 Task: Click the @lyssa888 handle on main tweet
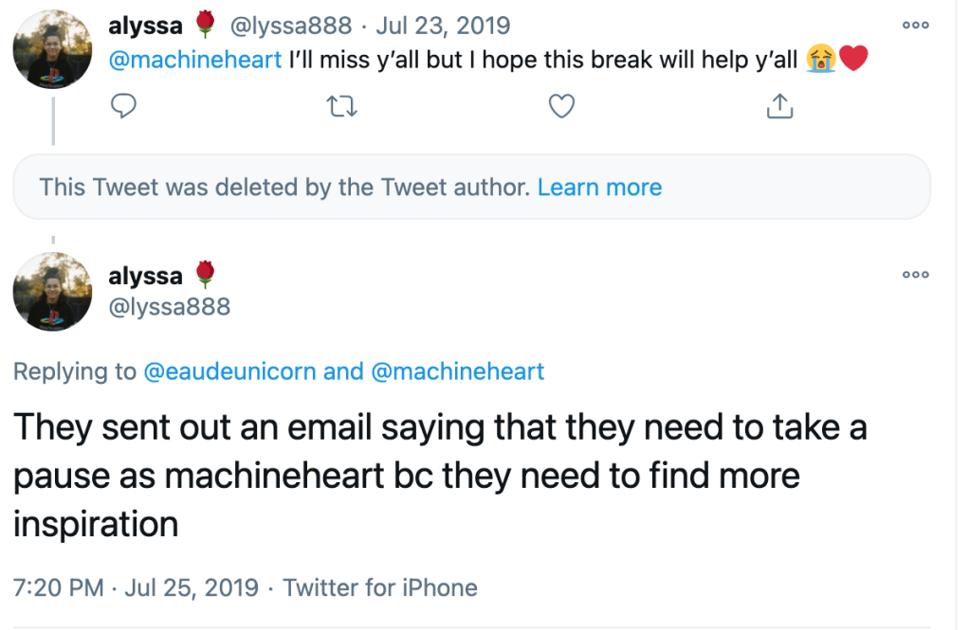[170, 306]
